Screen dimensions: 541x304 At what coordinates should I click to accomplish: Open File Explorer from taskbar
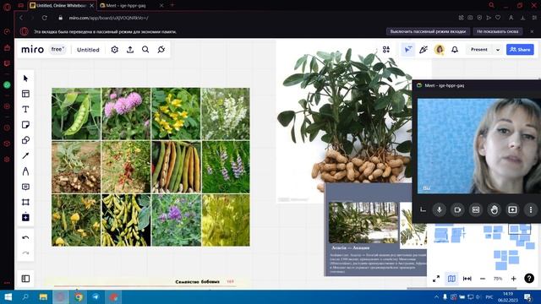coord(43,296)
